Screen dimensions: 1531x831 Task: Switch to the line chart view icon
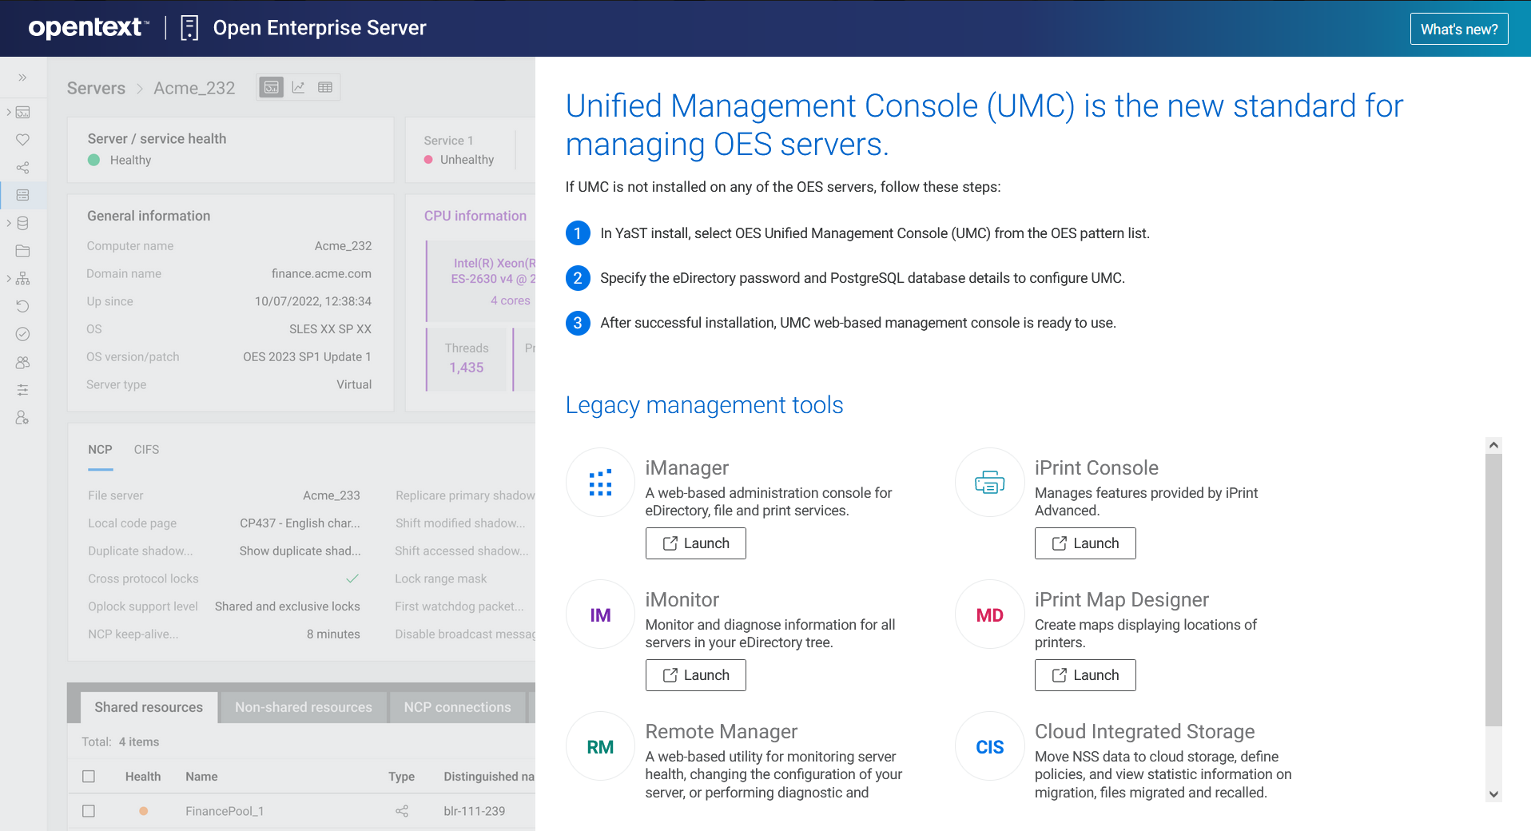(x=298, y=87)
